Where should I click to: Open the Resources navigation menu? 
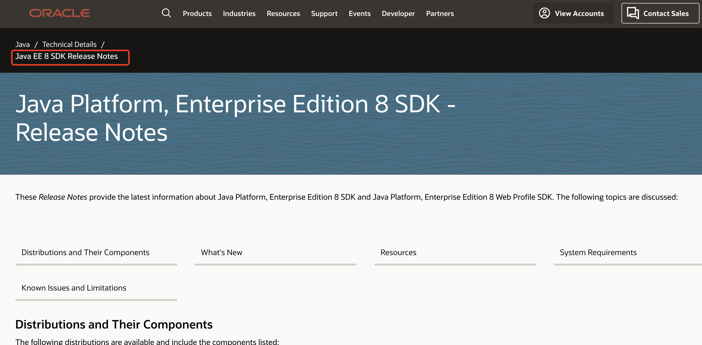pos(283,13)
